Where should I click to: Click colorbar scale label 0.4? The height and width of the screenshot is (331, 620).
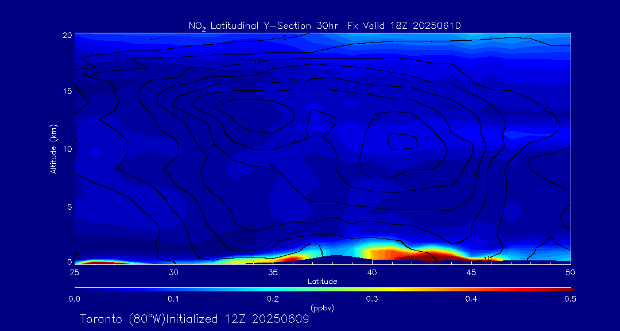[471, 299]
